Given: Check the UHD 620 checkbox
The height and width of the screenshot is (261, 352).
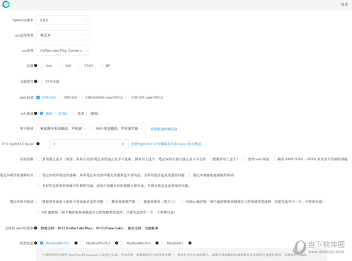Looking at the screenshot, I should pyautogui.click(x=59, y=97).
